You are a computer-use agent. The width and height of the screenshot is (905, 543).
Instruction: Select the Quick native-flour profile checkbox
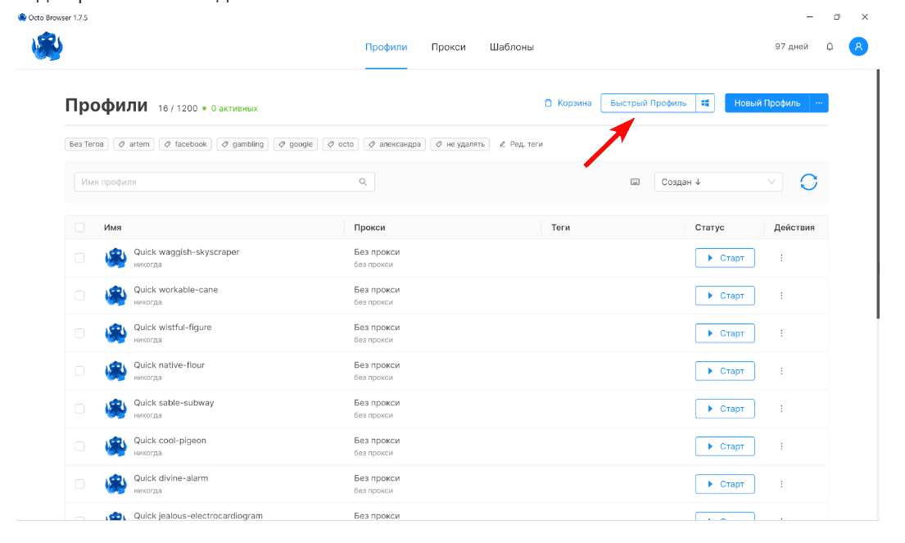click(79, 371)
